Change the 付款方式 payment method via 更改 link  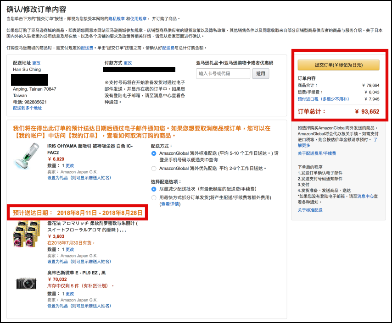point(128,63)
